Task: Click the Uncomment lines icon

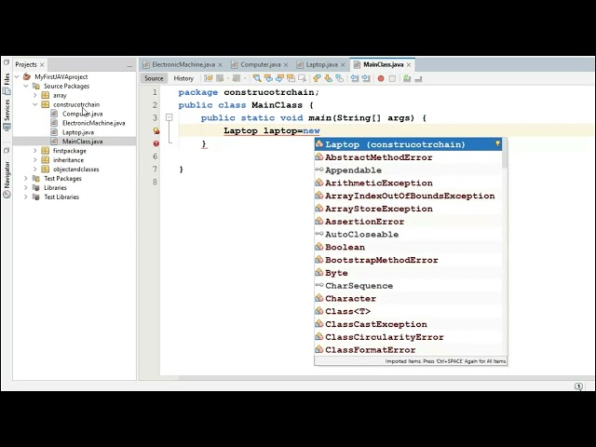Action: click(418, 78)
